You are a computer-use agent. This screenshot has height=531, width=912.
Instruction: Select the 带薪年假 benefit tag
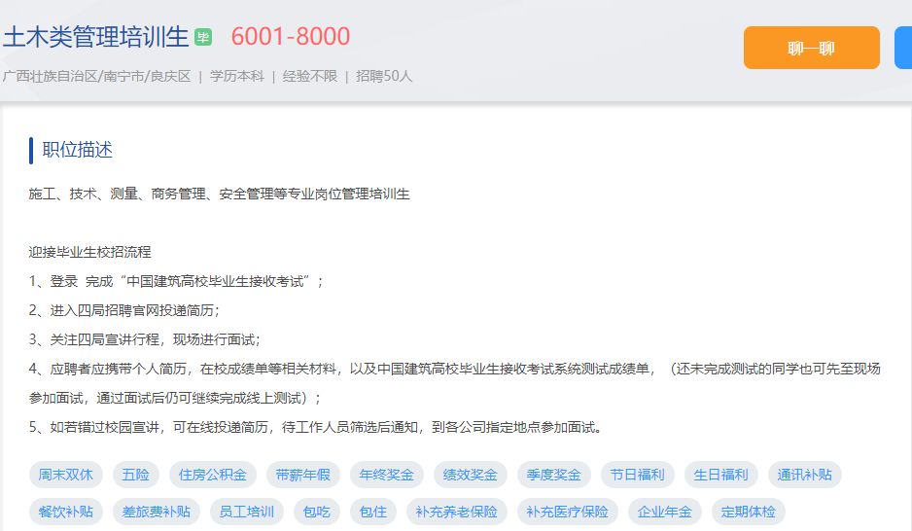(x=302, y=475)
